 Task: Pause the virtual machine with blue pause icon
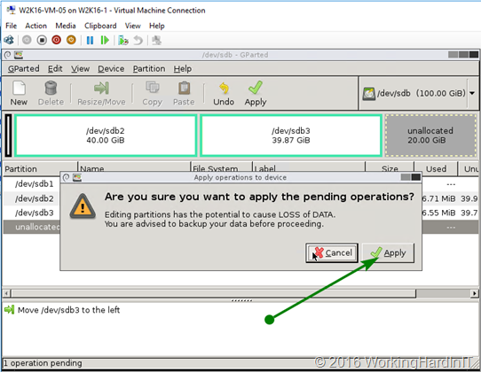coord(90,40)
